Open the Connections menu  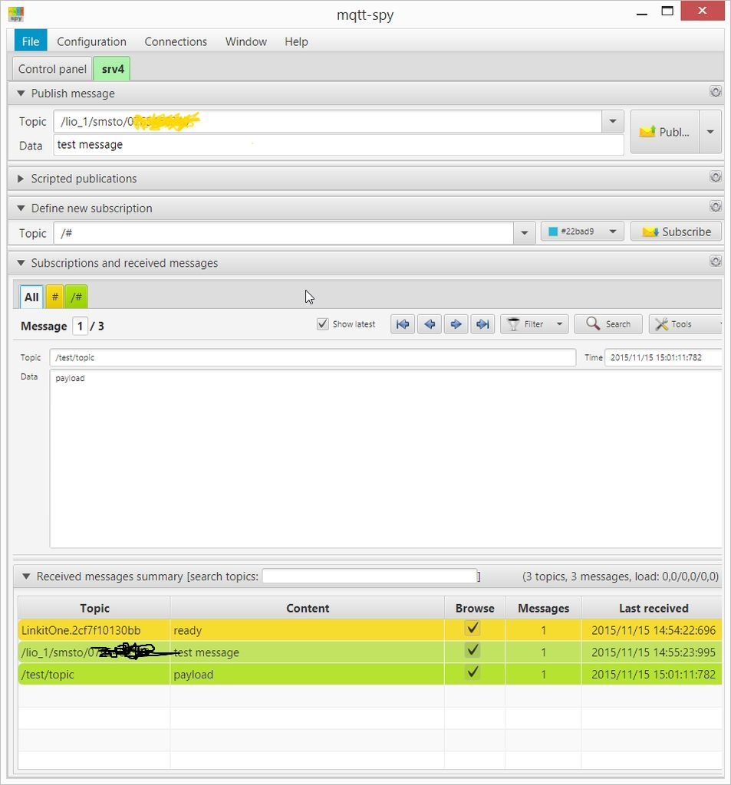(x=176, y=41)
